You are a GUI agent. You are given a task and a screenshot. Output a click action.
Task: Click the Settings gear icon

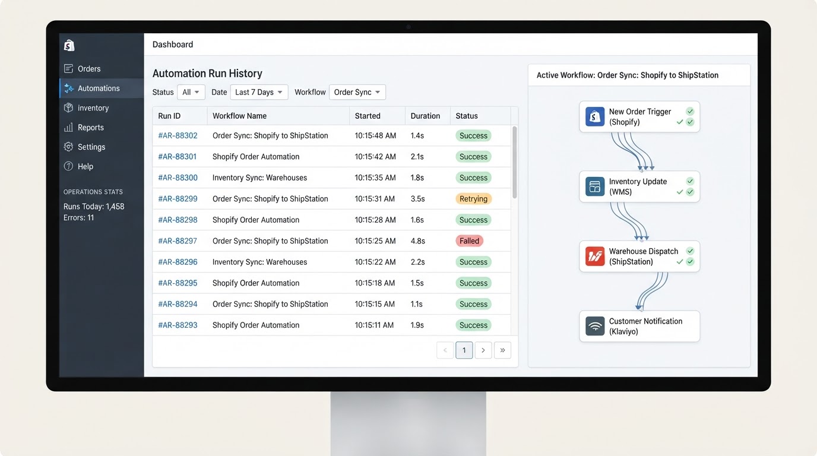(69, 147)
